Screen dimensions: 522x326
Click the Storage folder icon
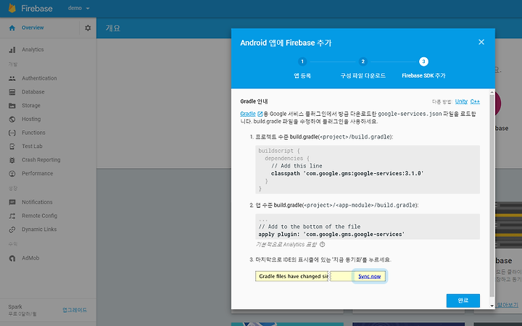[x=12, y=106]
